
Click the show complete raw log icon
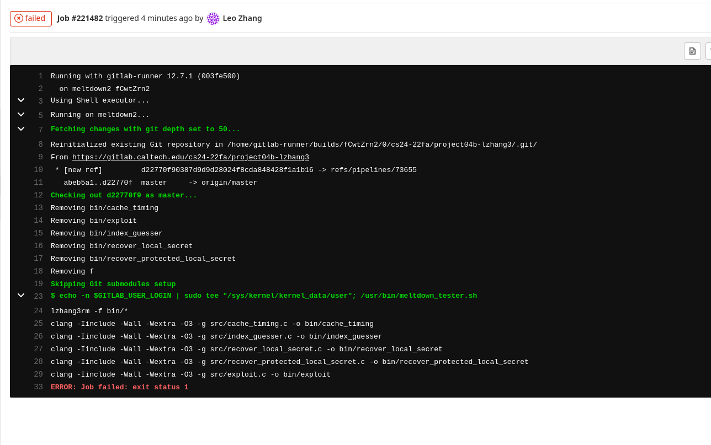click(x=692, y=51)
